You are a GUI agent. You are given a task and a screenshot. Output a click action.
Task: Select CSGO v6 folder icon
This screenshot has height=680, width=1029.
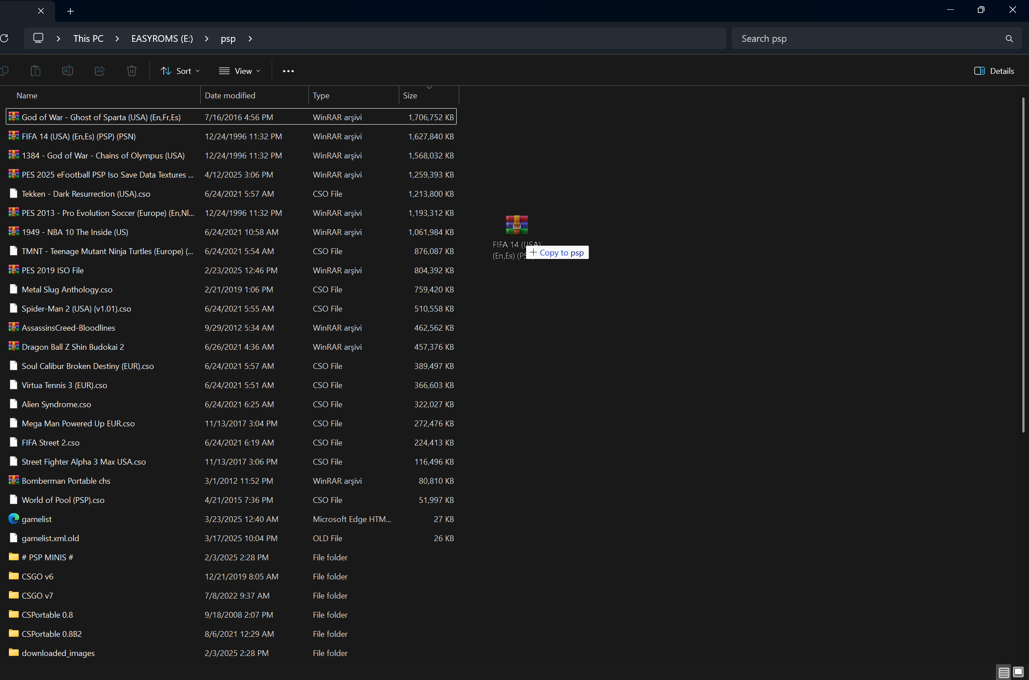(14, 576)
